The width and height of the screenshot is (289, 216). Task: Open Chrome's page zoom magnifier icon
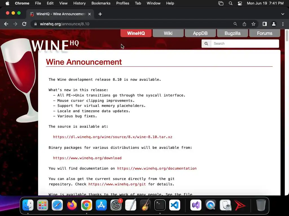(x=235, y=24)
